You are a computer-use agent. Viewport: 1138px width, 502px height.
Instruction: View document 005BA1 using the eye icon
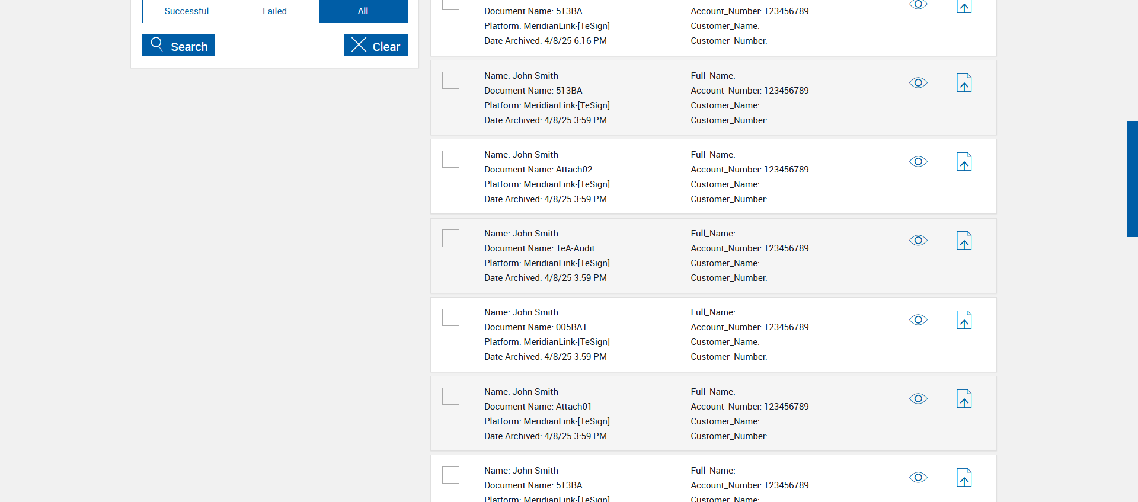pyautogui.click(x=918, y=320)
